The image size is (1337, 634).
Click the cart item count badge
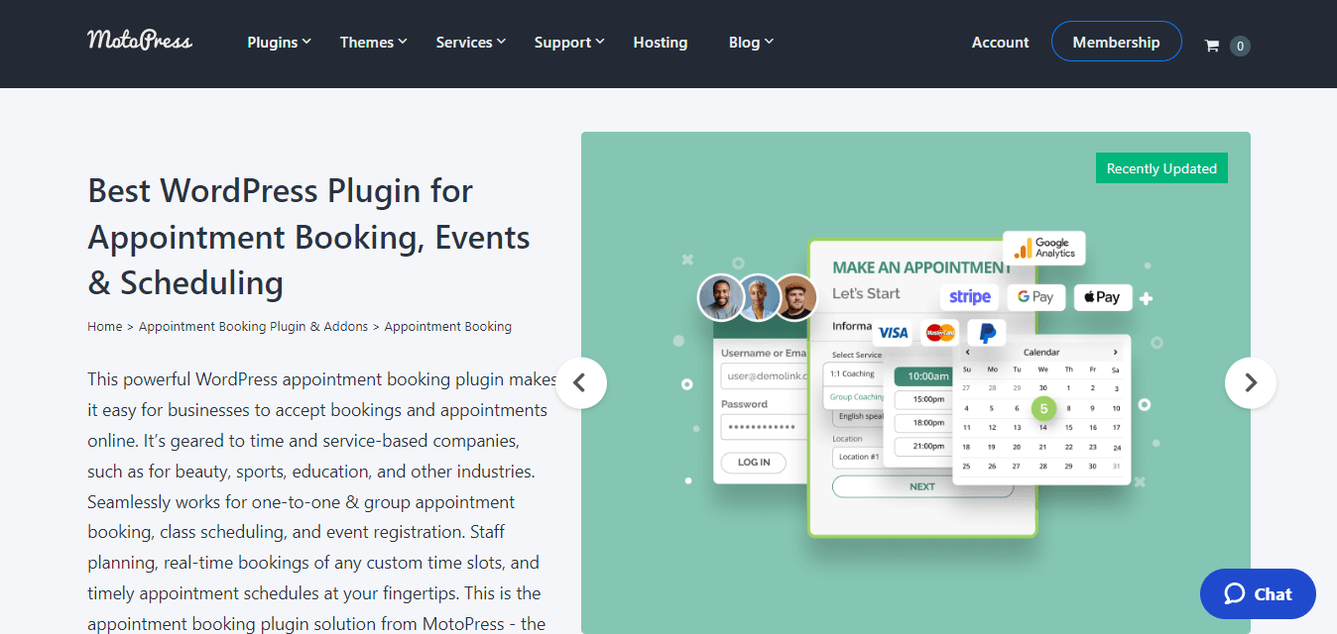[x=1240, y=46]
